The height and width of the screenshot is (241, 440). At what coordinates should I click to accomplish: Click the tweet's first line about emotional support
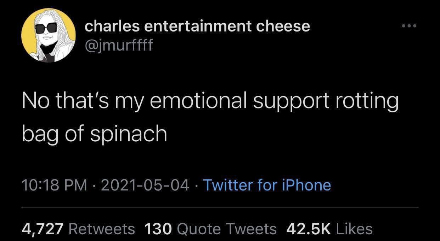[x=210, y=101]
